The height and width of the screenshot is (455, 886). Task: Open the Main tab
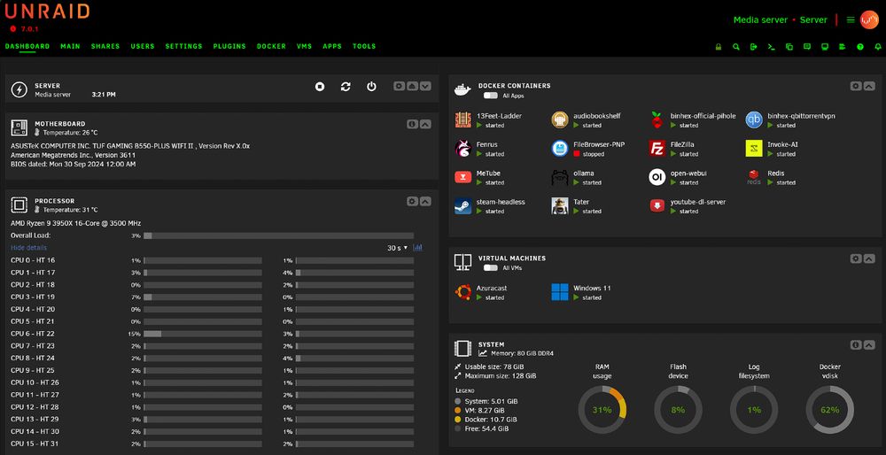[x=71, y=46]
